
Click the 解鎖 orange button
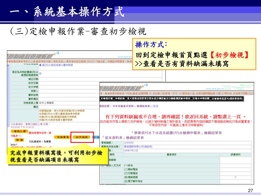point(19,140)
